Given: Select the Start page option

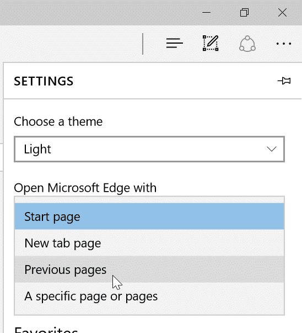Looking at the screenshot, I should 149,216.
